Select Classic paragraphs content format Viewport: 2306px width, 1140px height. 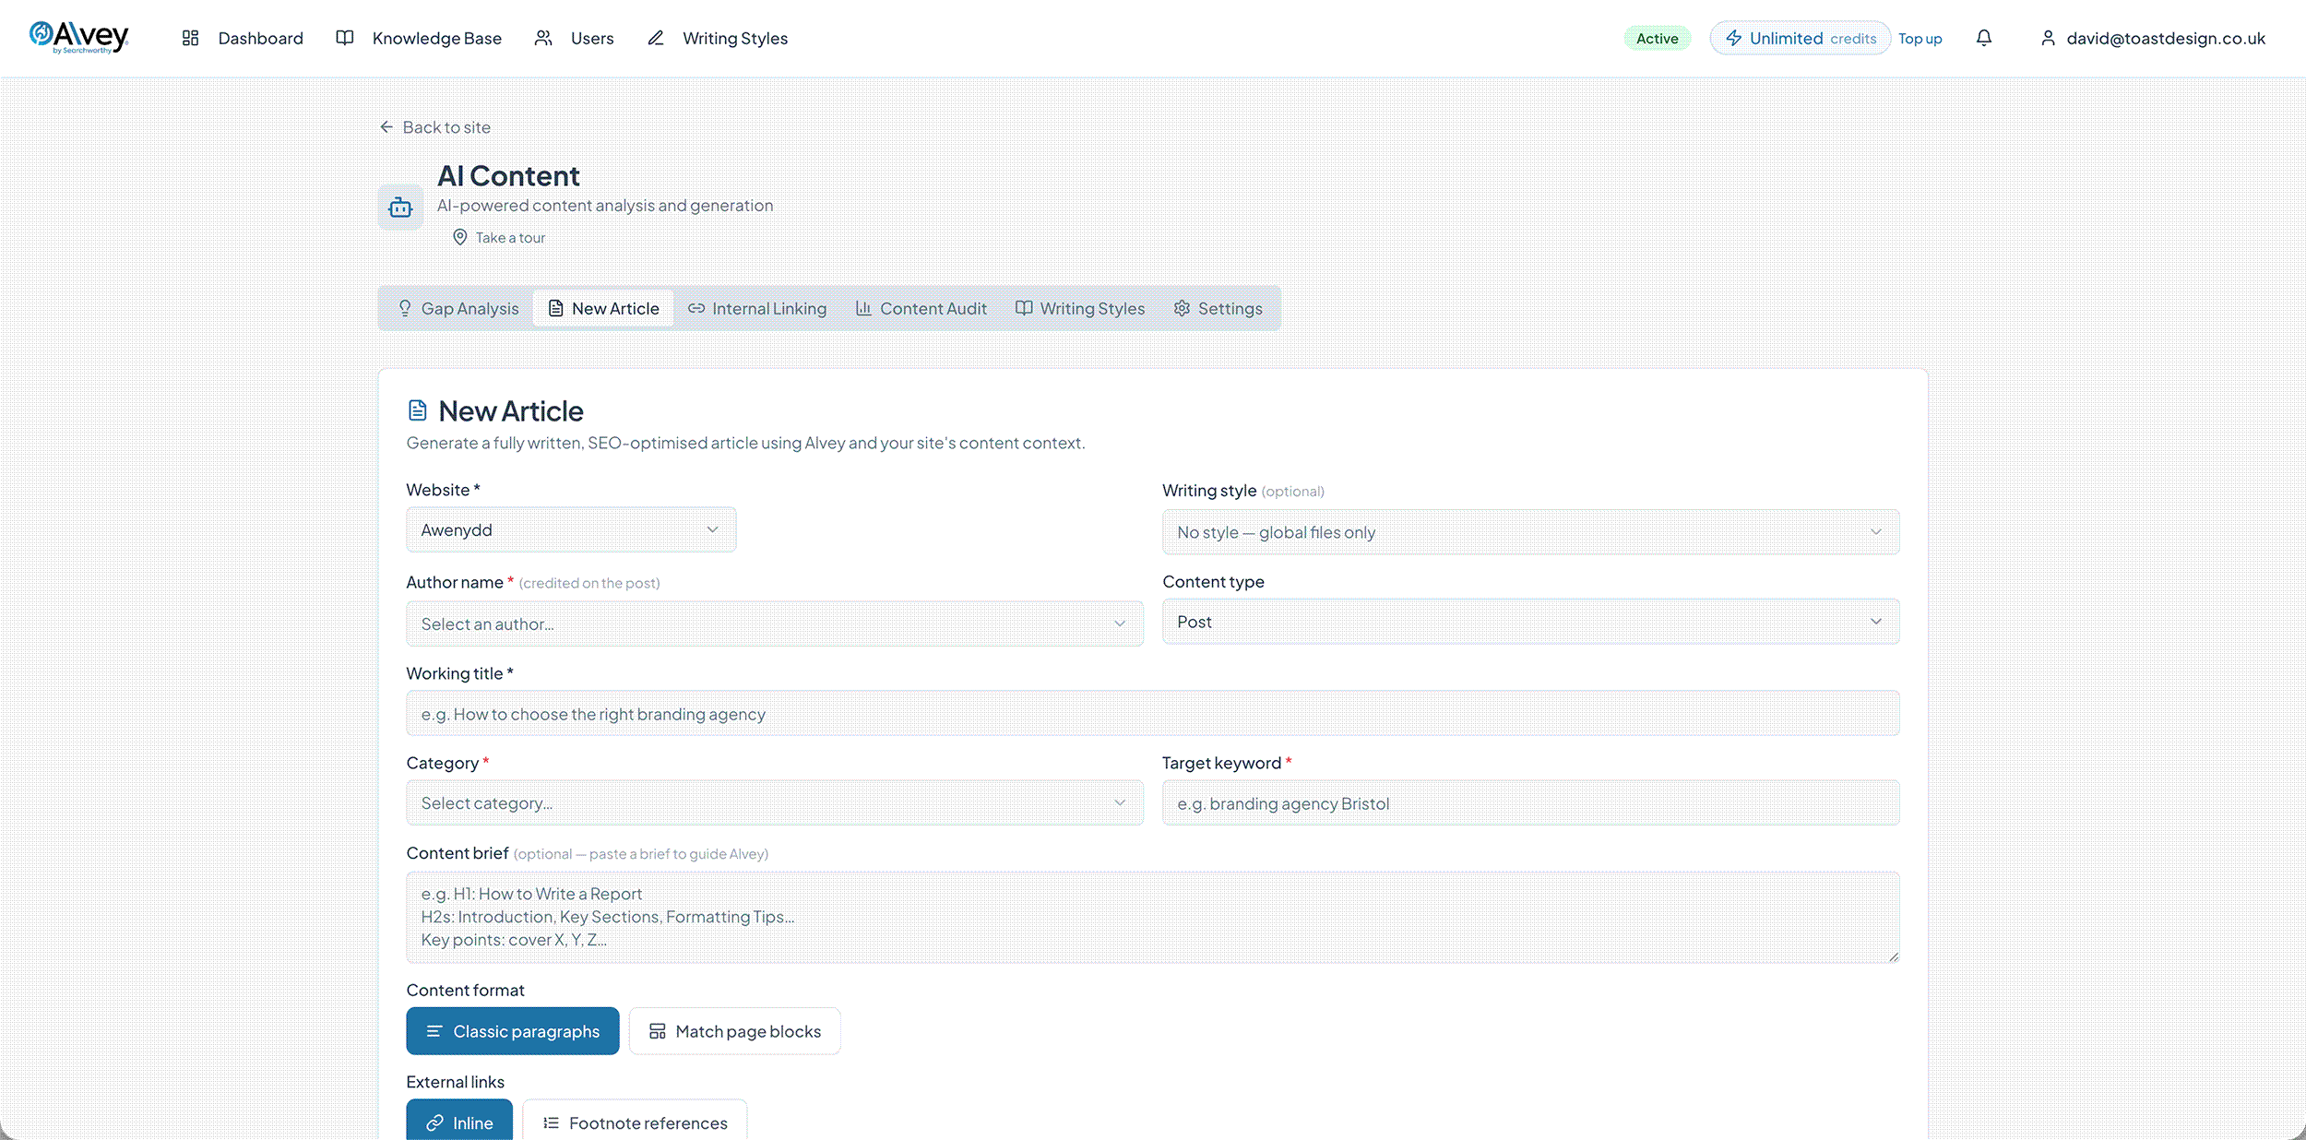[x=513, y=1031]
